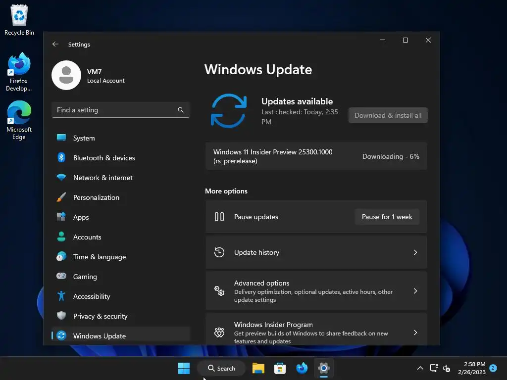Click the Bluetooth icon in sidebar

tap(61, 157)
